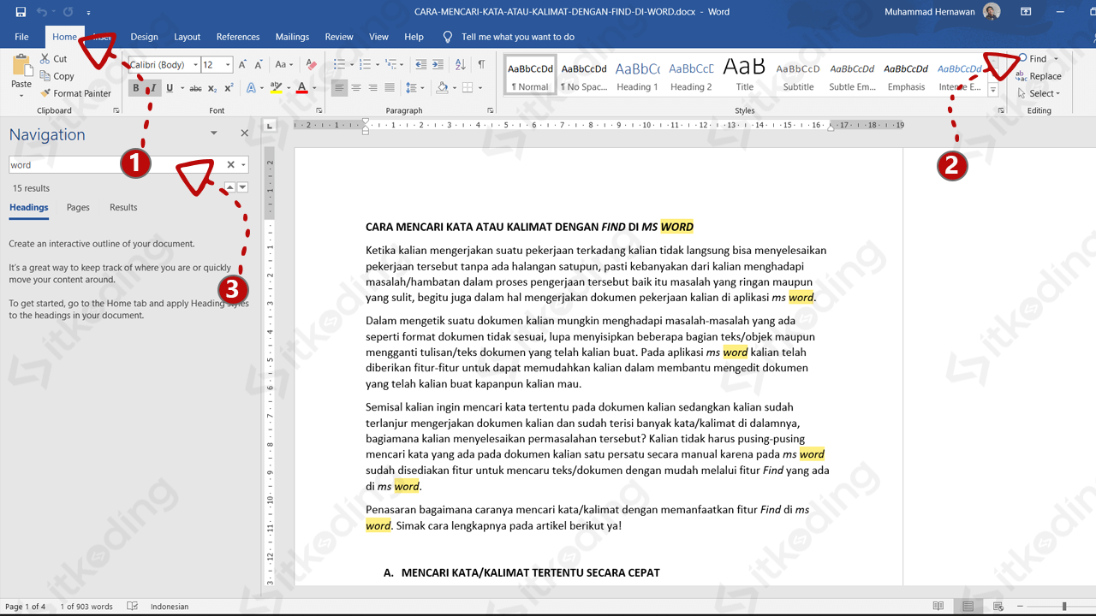Viewport: 1096px width, 616px height.
Task: Click the yellow text highlight color button
Action: pyautogui.click(x=276, y=88)
